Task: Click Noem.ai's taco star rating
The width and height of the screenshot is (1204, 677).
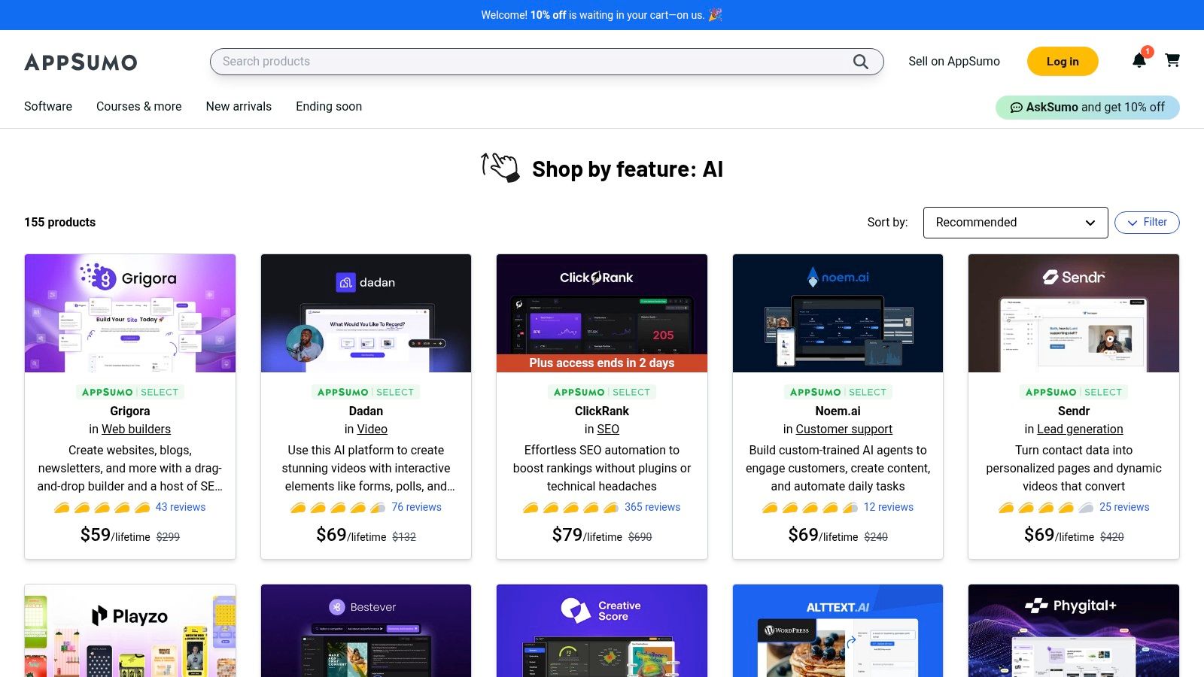Action: 810,508
